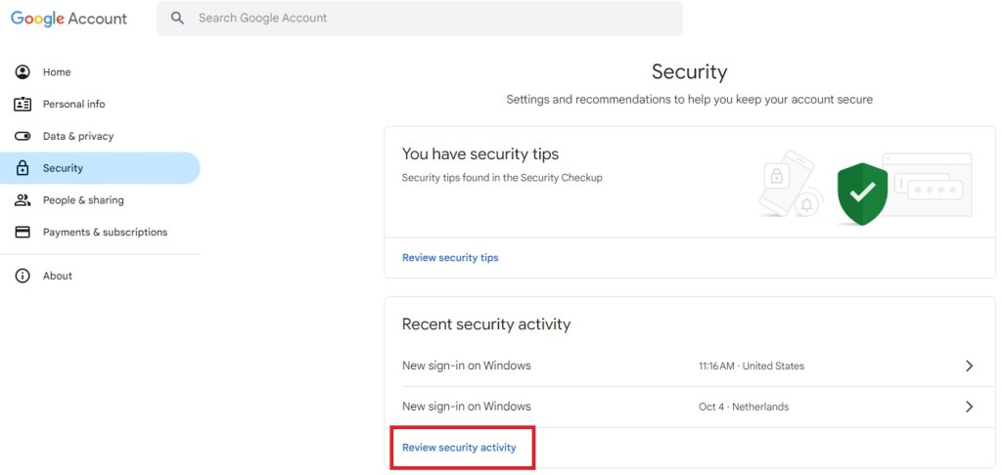
Task: Expand the 11:16 AM United States sign-in chevron
Action: coord(969,366)
